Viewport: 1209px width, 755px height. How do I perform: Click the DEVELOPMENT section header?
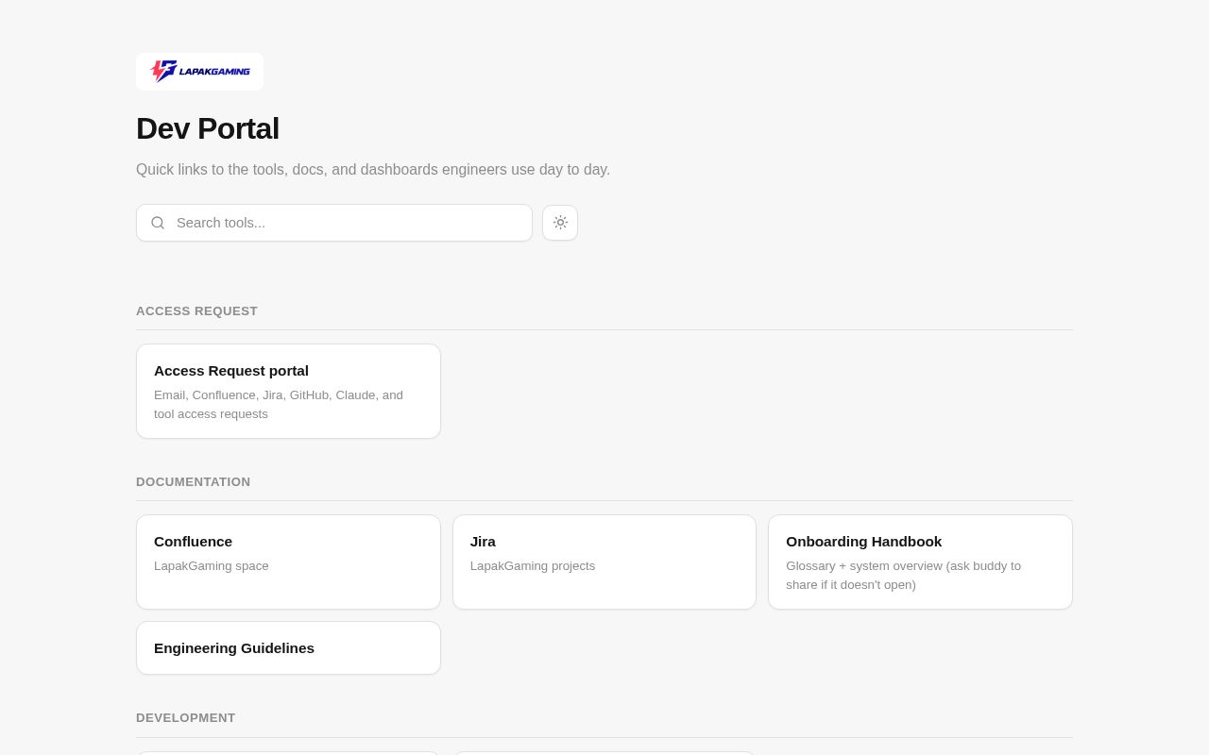click(186, 718)
